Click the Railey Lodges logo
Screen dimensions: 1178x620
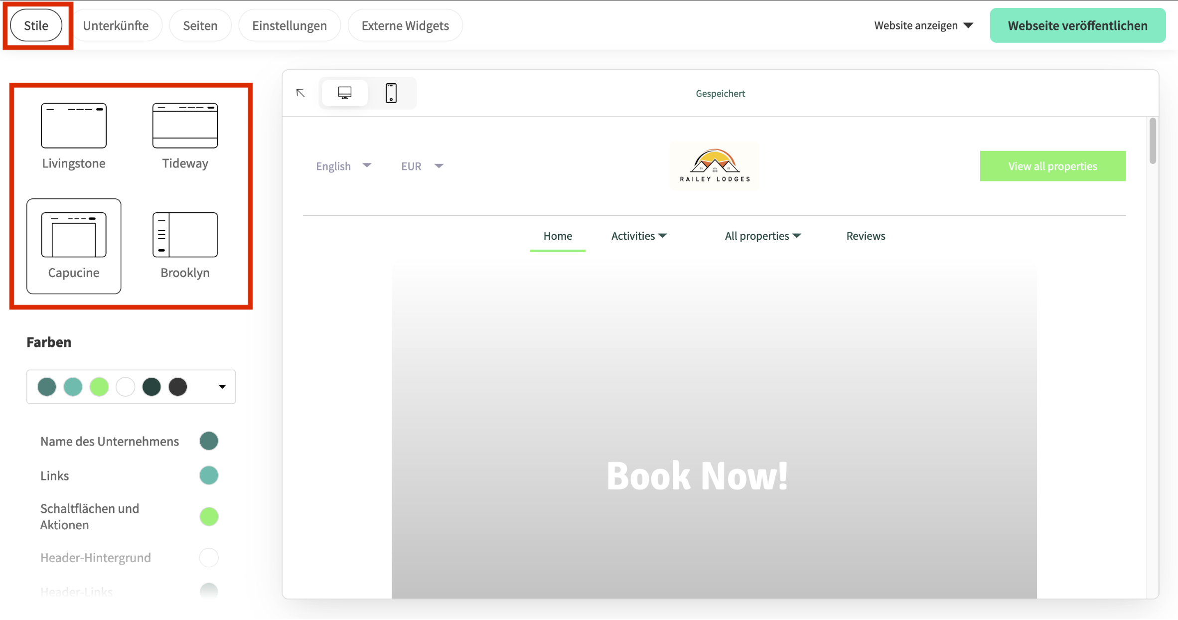click(714, 165)
